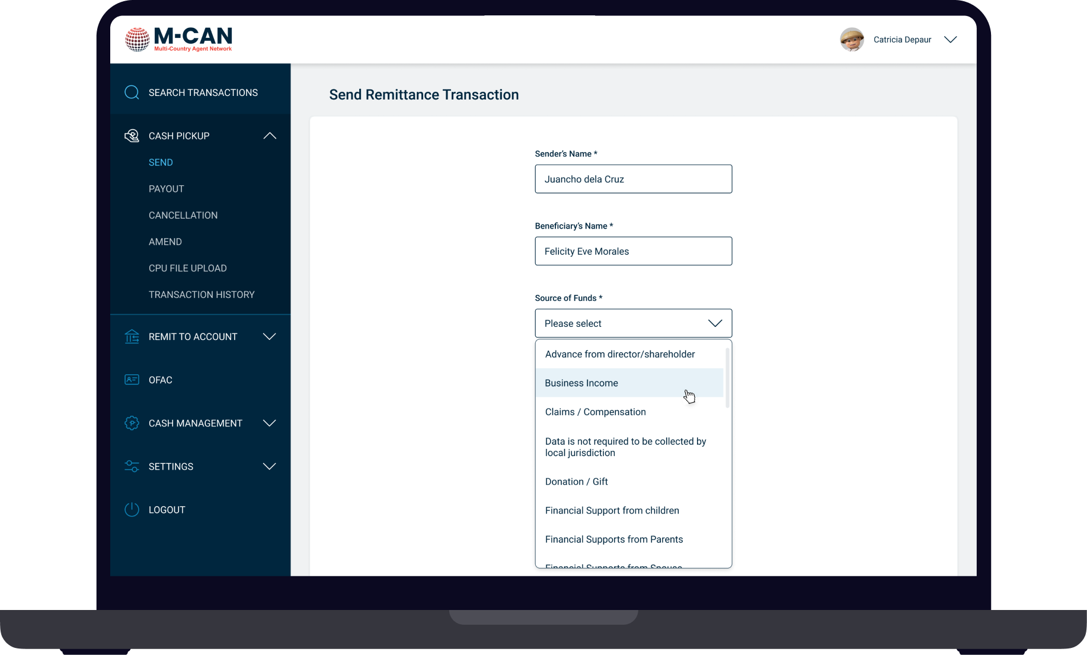Click the dropdown list scrollbar
This screenshot has width=1087, height=655.
(x=727, y=378)
